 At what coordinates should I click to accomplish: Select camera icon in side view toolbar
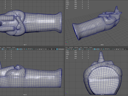66,49
